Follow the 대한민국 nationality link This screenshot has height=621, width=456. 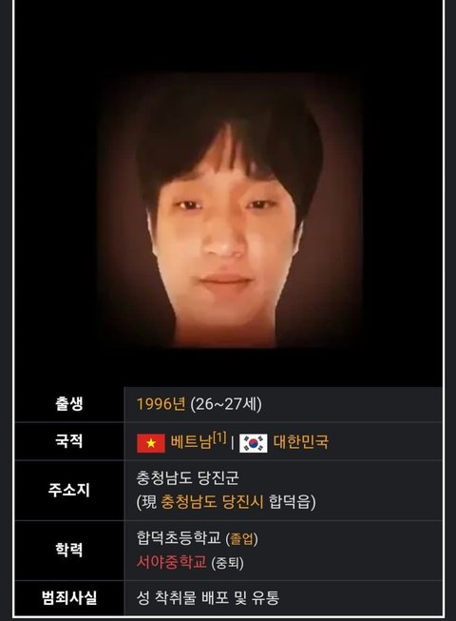(x=300, y=442)
